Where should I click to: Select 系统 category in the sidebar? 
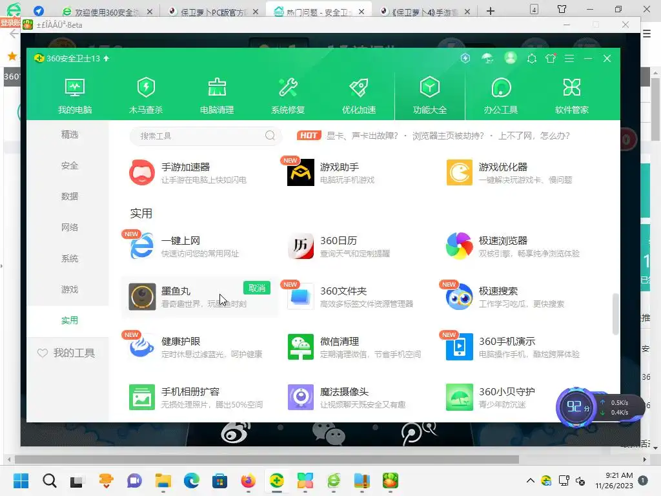[69, 258]
